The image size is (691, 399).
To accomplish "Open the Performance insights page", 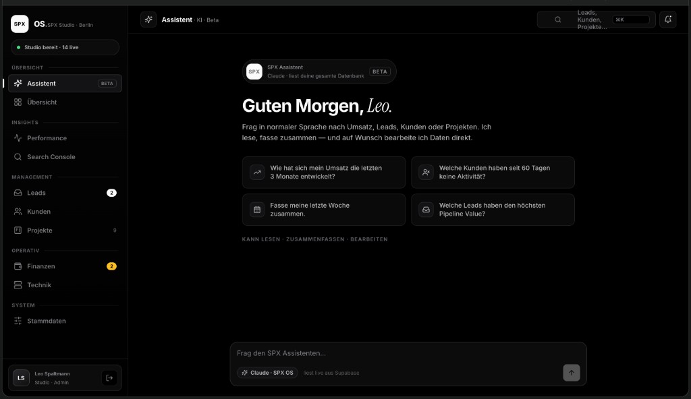I will [65, 138].
